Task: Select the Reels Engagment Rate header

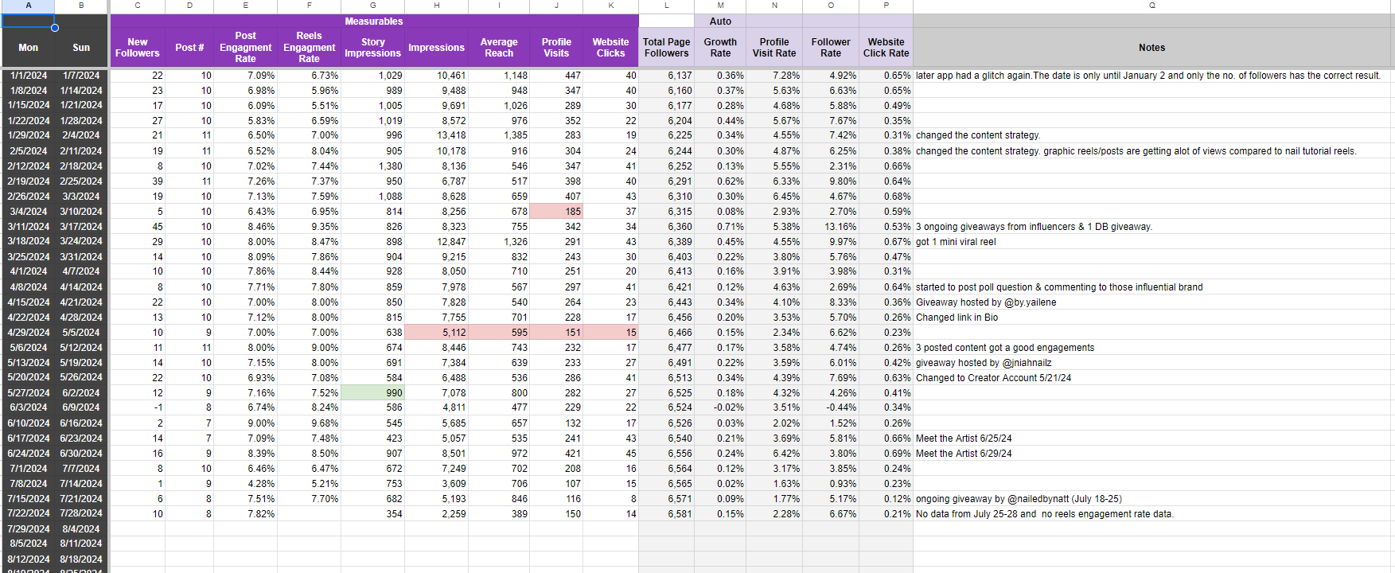Action: (309, 48)
